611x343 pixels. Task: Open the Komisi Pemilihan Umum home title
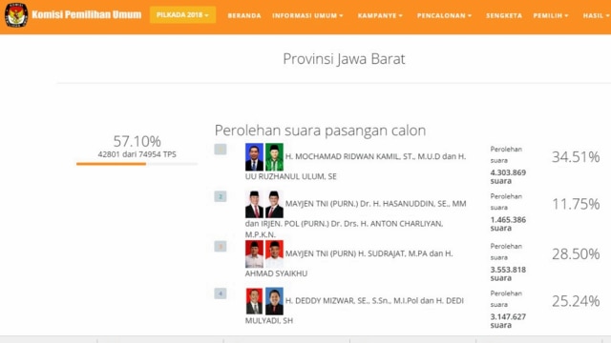click(x=87, y=15)
